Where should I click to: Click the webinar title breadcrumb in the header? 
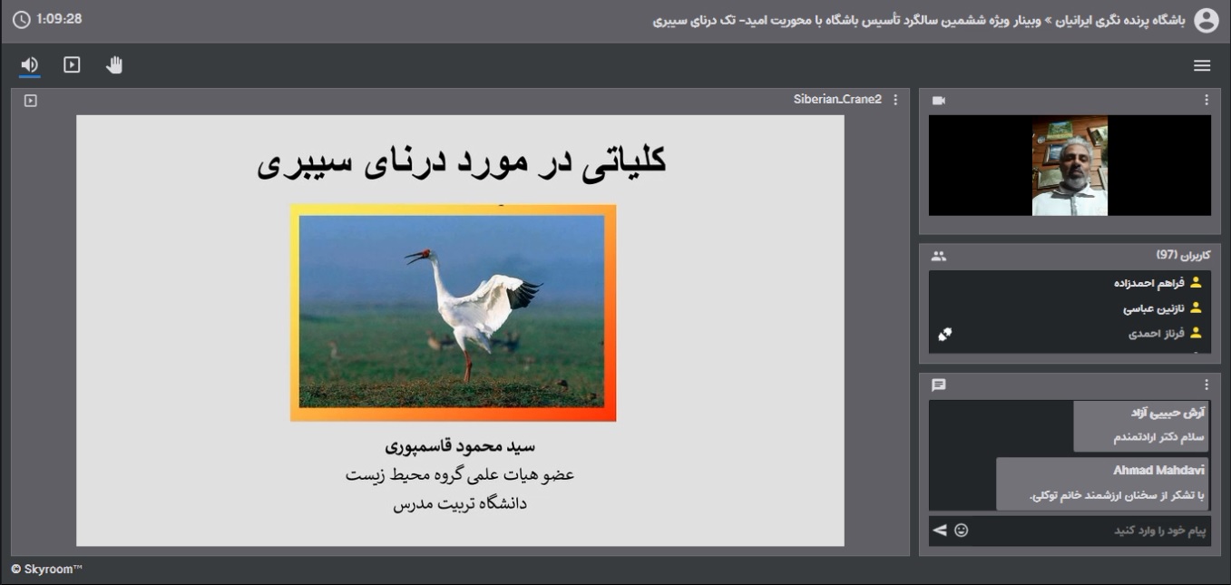pos(919,20)
